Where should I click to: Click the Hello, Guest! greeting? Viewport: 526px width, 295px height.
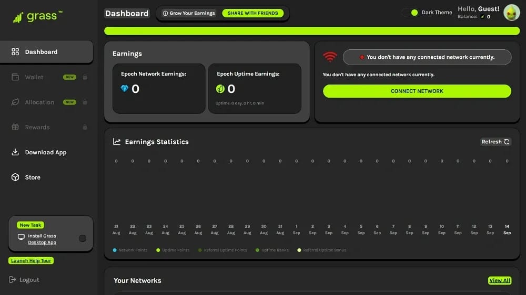pos(478,9)
